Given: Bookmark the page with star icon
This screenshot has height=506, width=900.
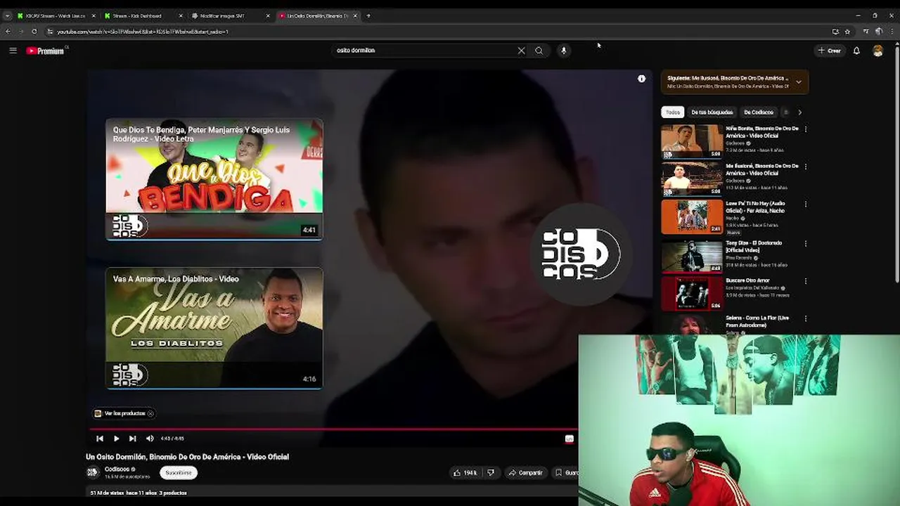Looking at the screenshot, I should pyautogui.click(x=847, y=32).
